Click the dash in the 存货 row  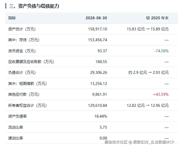[x=167, y=40]
